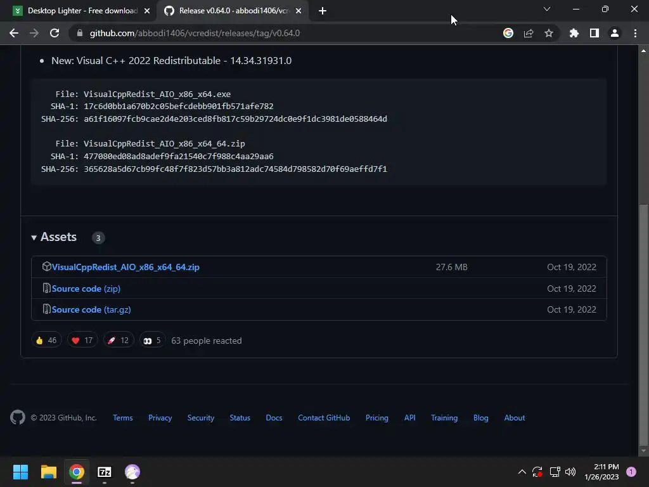
Task: Click the 27.6 MB file size text
Action: point(451,267)
